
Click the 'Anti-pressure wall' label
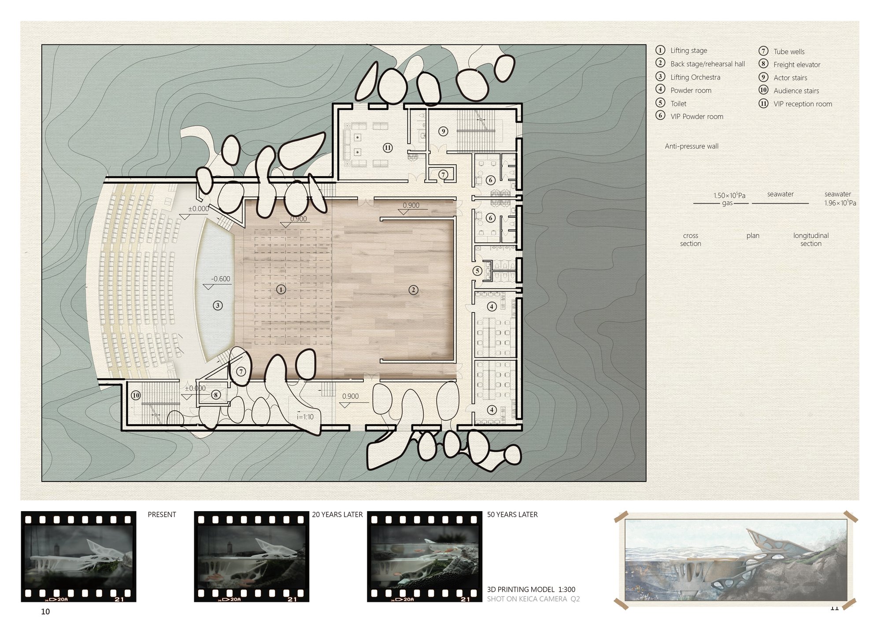692,146
